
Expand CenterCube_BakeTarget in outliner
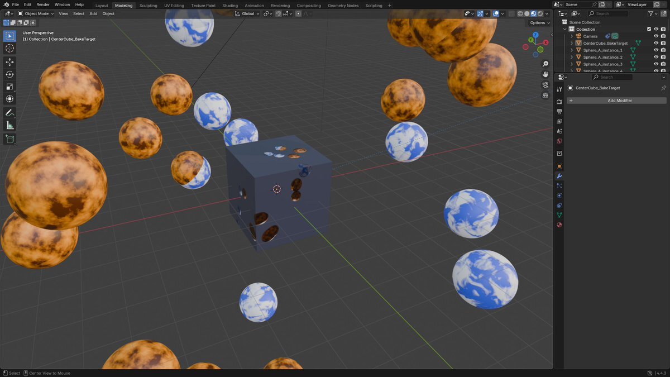click(572, 43)
